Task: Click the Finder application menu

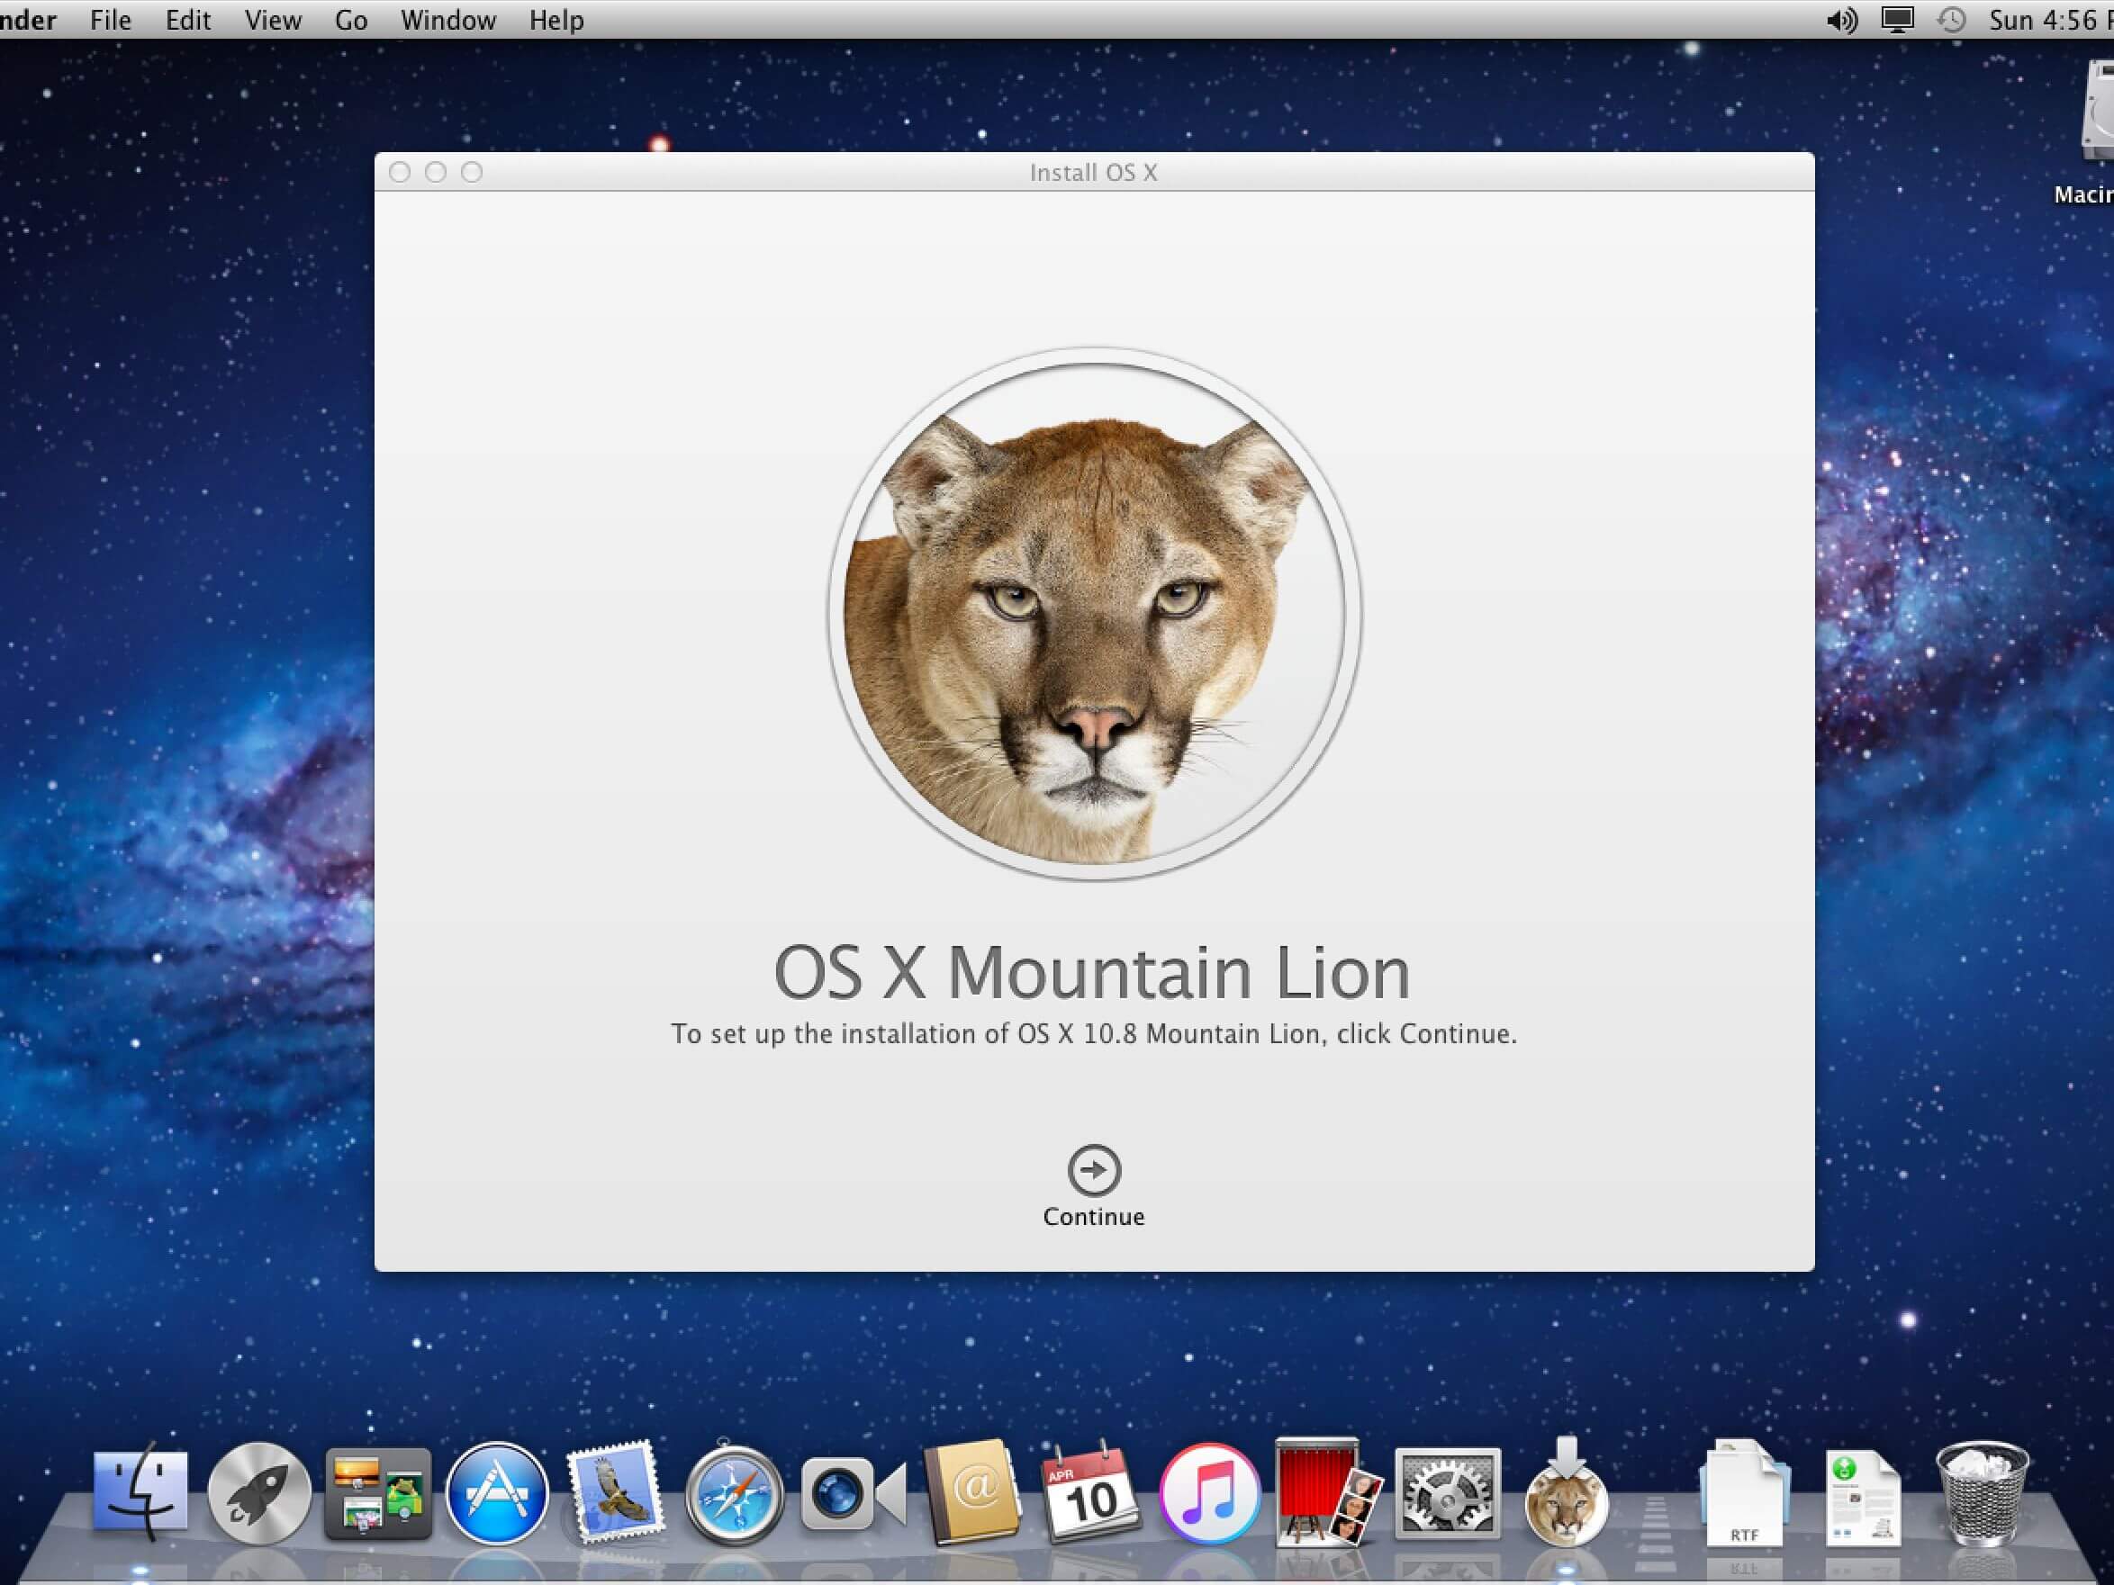Action: coord(28,20)
